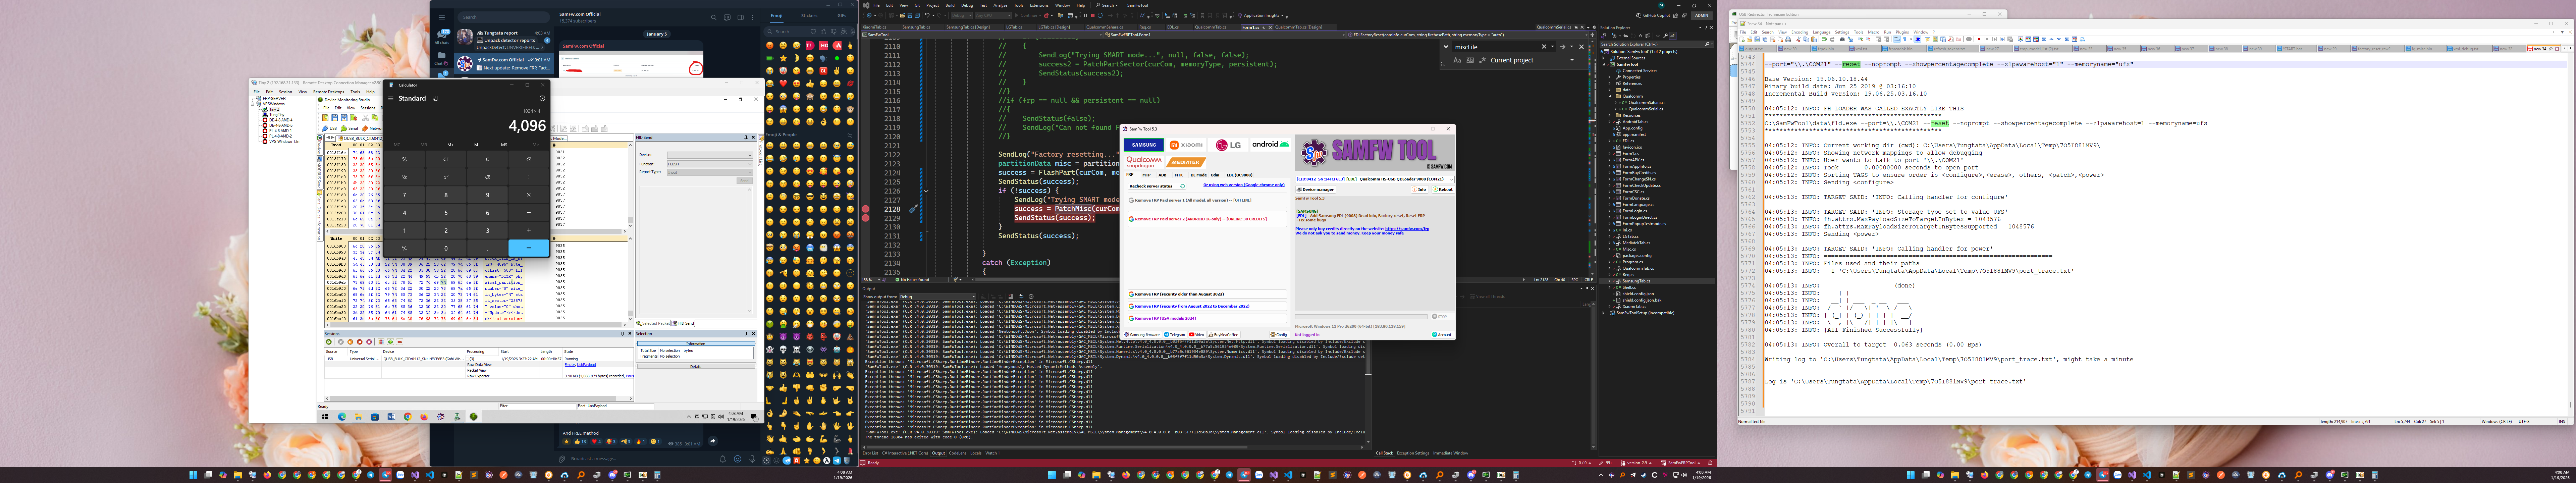Select SamsungTab.cs in Solution Explorer
This screenshot has width=2576, height=483.
click(1636, 281)
